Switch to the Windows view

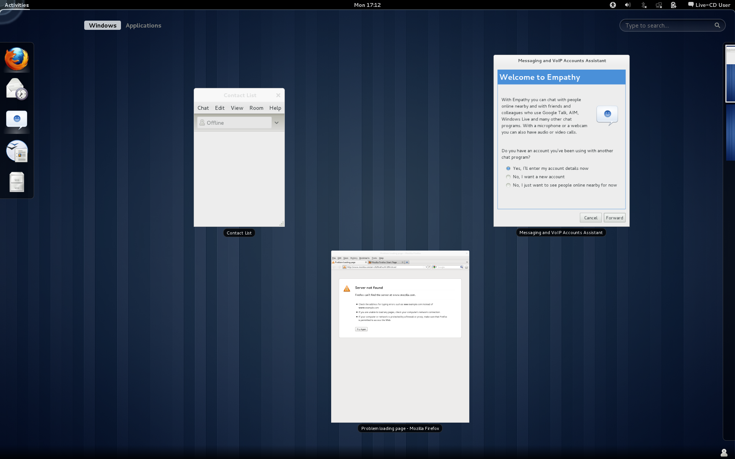click(103, 25)
